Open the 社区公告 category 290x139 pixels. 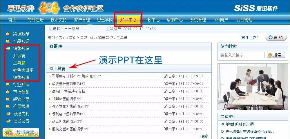[x=21, y=121]
